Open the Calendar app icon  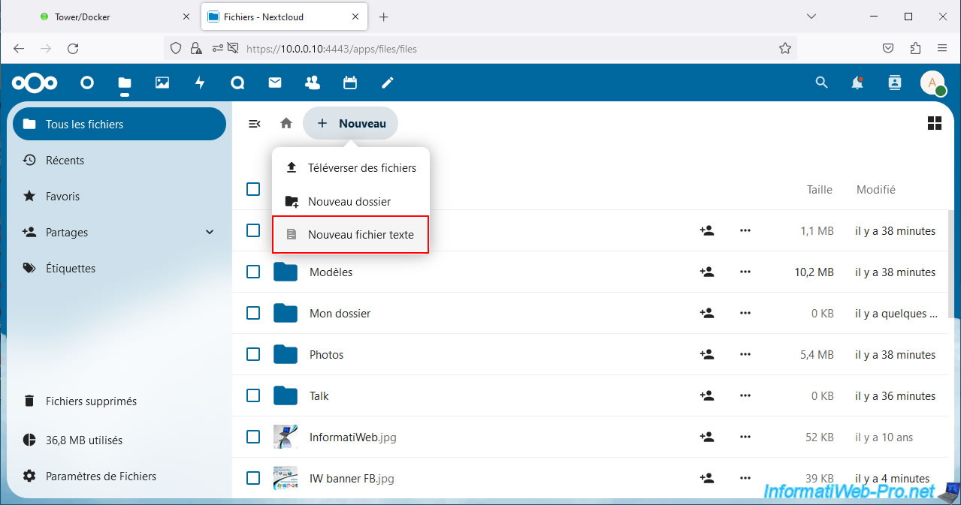pyautogui.click(x=350, y=83)
